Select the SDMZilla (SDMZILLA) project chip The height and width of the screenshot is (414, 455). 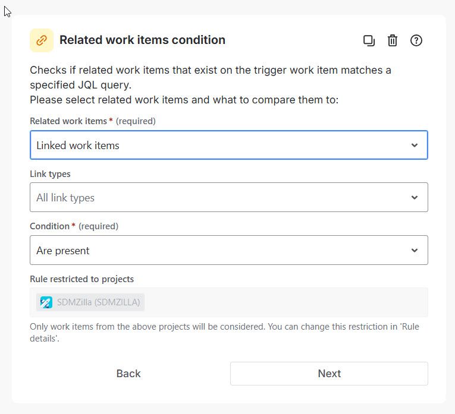click(x=90, y=302)
